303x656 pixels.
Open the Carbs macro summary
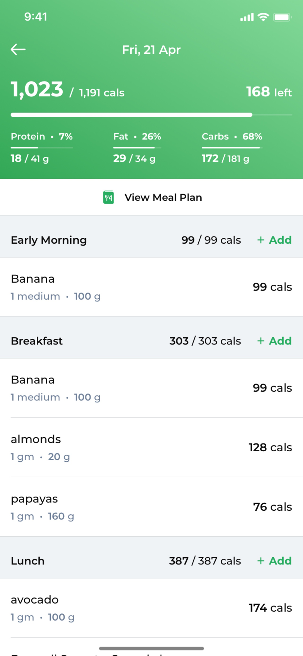click(x=232, y=147)
